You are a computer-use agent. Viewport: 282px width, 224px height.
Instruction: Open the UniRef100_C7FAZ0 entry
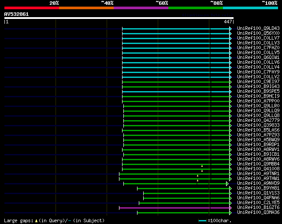pos(258,48)
